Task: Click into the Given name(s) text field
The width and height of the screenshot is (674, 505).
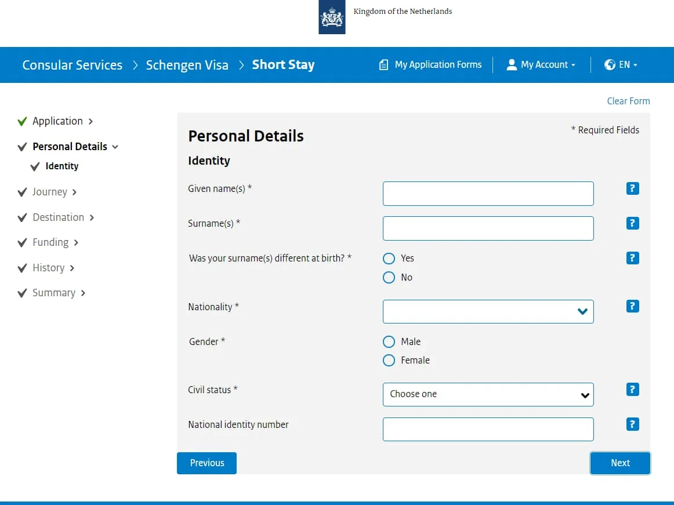Action: click(x=488, y=194)
